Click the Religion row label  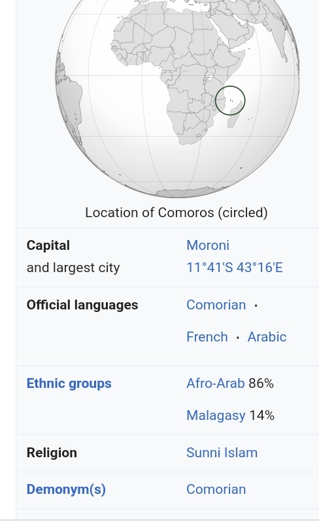click(52, 453)
